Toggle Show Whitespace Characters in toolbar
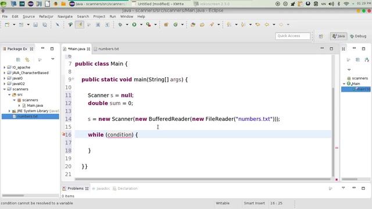Screen dimensions: 372x209 point(107,24)
